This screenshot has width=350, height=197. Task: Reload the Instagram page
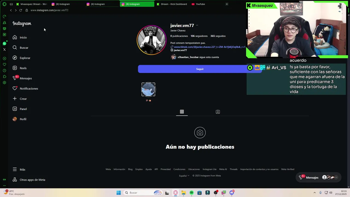(21, 10)
